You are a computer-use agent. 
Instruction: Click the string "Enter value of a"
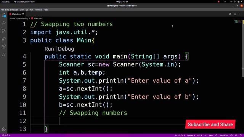pyautogui.click(x=160, y=81)
